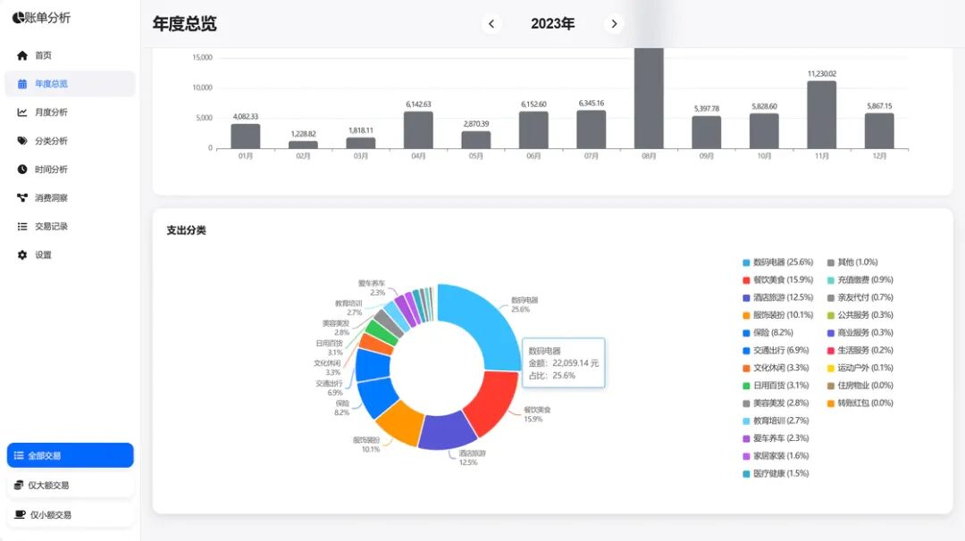
Task: Select the 11月 bar in the chart
Action: (x=822, y=115)
